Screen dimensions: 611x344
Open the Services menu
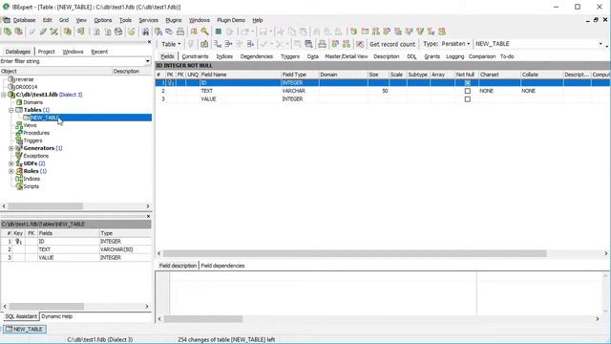point(149,20)
